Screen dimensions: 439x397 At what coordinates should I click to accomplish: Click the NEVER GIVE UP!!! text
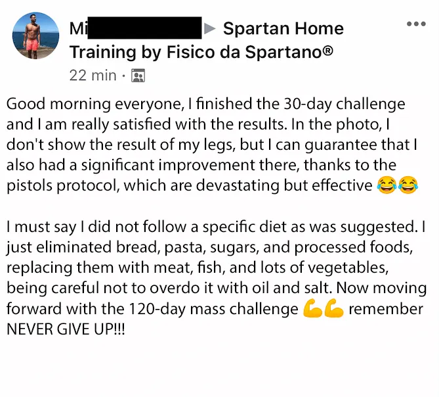pos(66,329)
